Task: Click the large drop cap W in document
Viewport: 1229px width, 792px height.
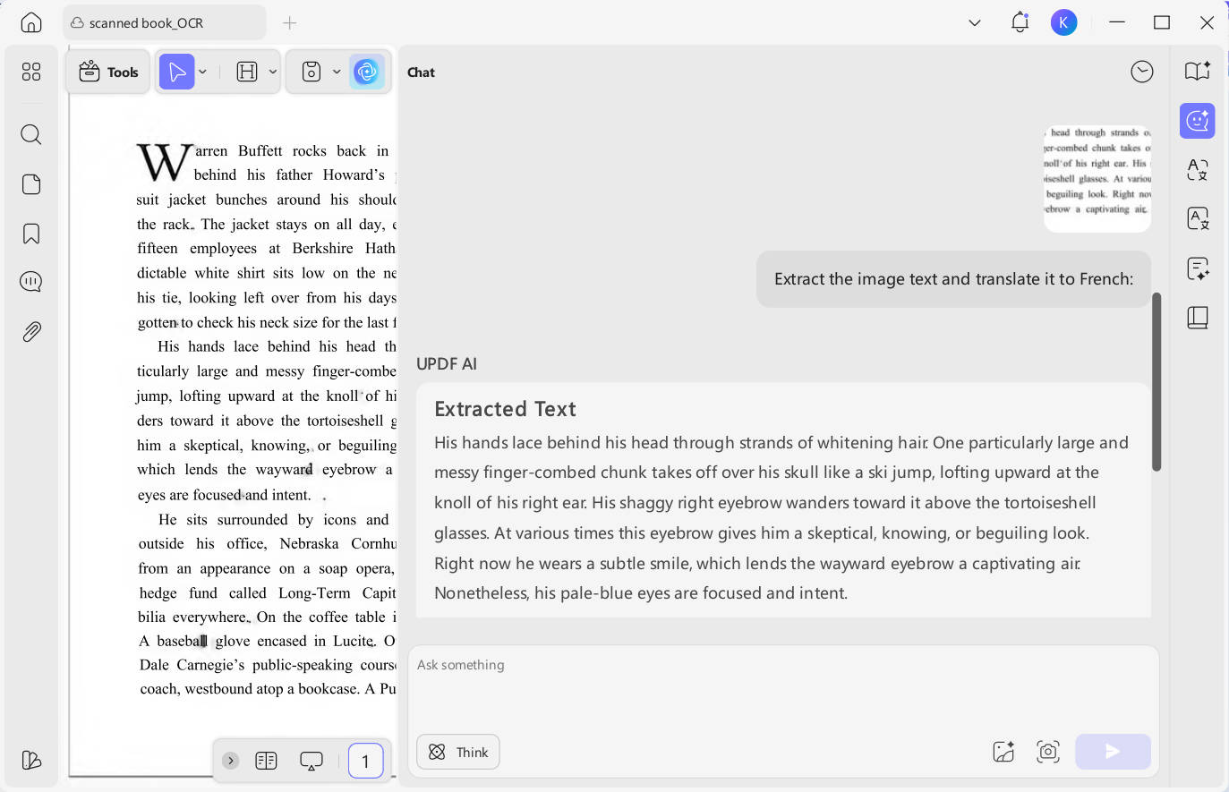Action: (164, 163)
